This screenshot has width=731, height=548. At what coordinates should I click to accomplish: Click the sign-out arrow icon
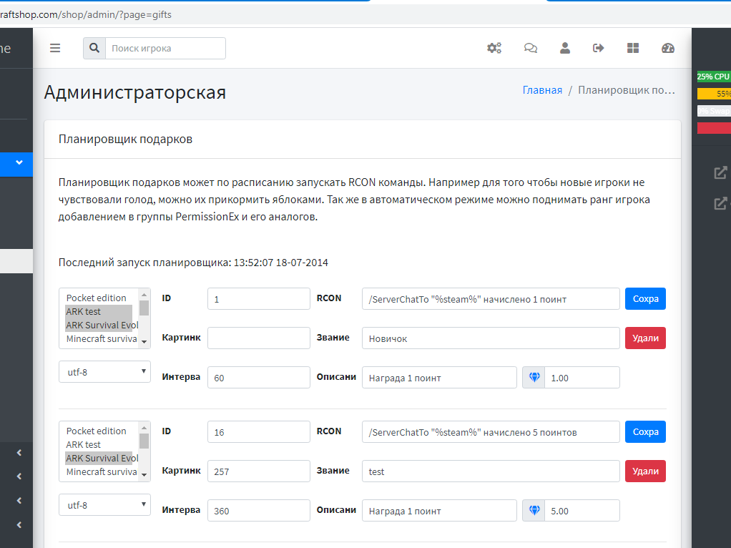(x=599, y=48)
